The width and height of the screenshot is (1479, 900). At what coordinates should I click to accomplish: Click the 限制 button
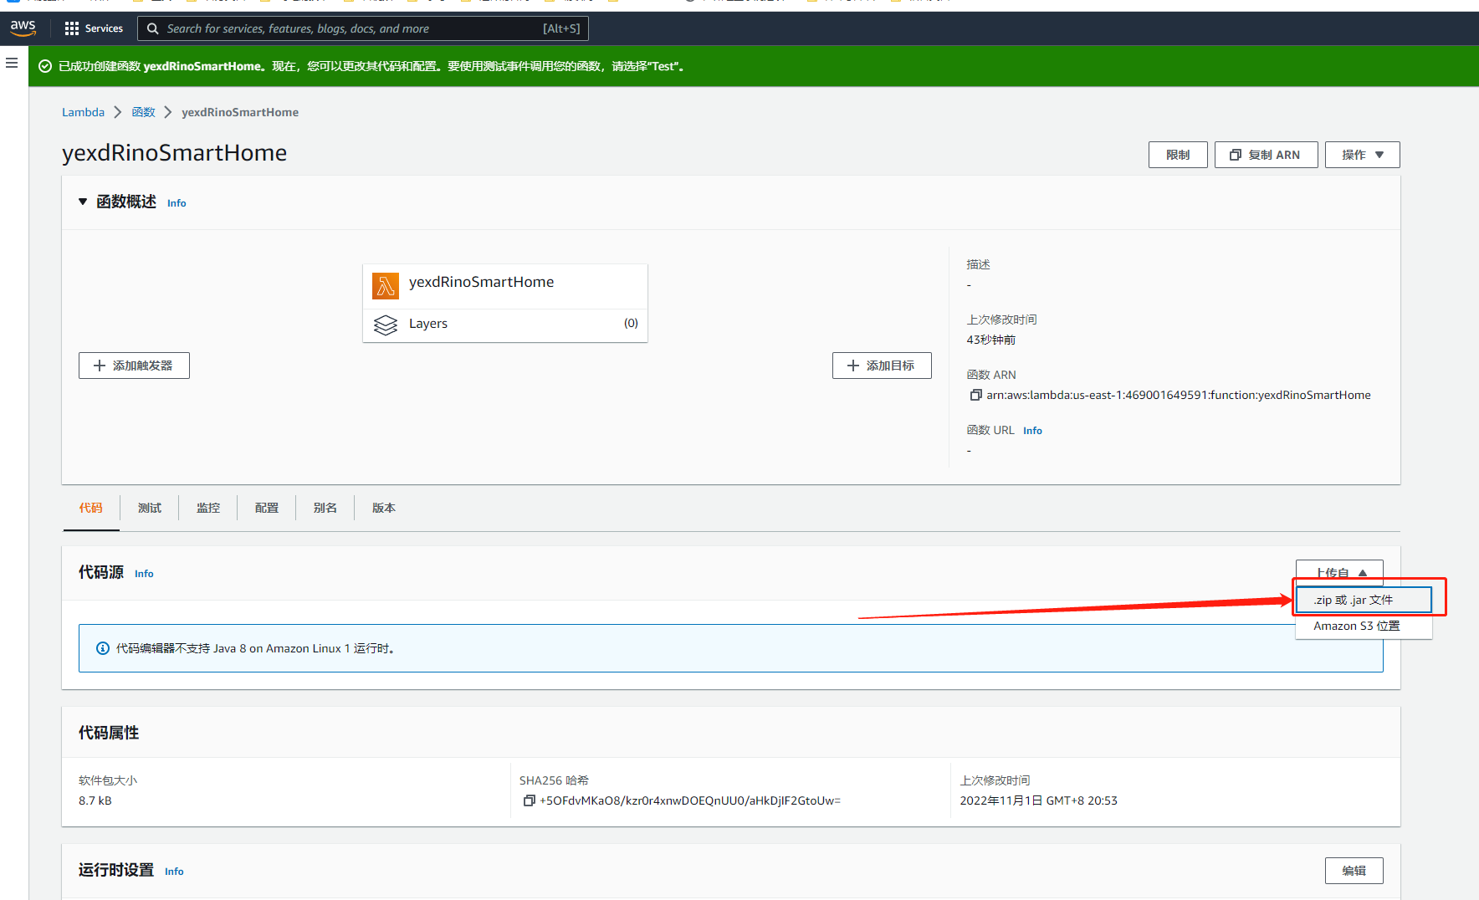1178,155
